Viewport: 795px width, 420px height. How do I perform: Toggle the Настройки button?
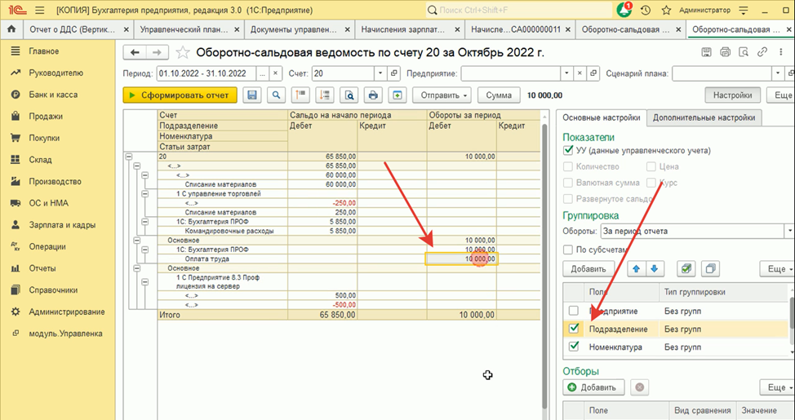coord(732,95)
